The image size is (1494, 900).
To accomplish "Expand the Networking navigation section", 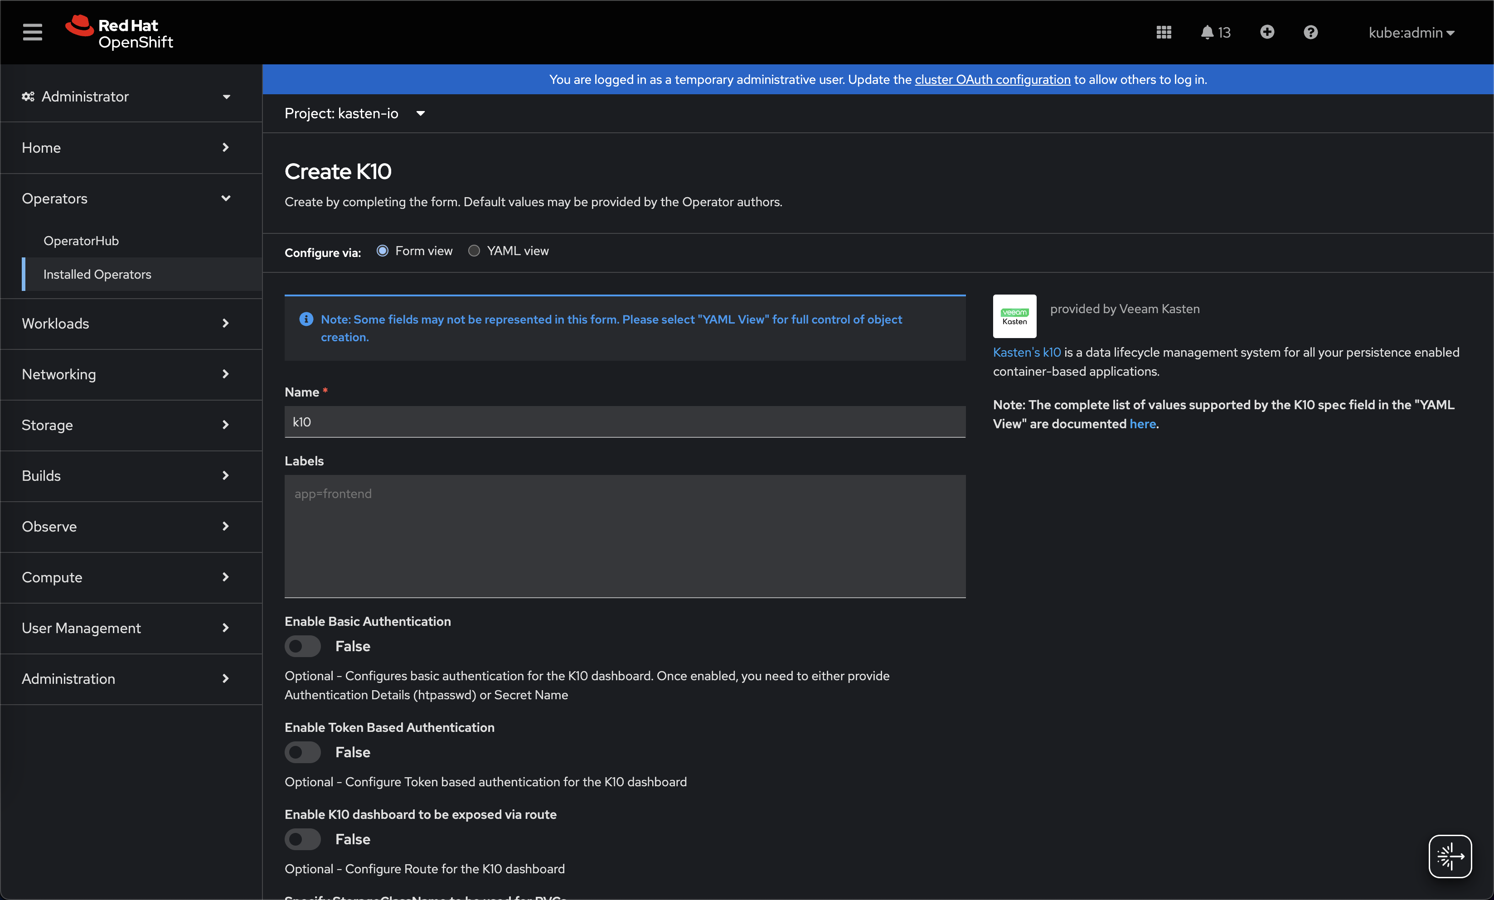I will click(131, 374).
